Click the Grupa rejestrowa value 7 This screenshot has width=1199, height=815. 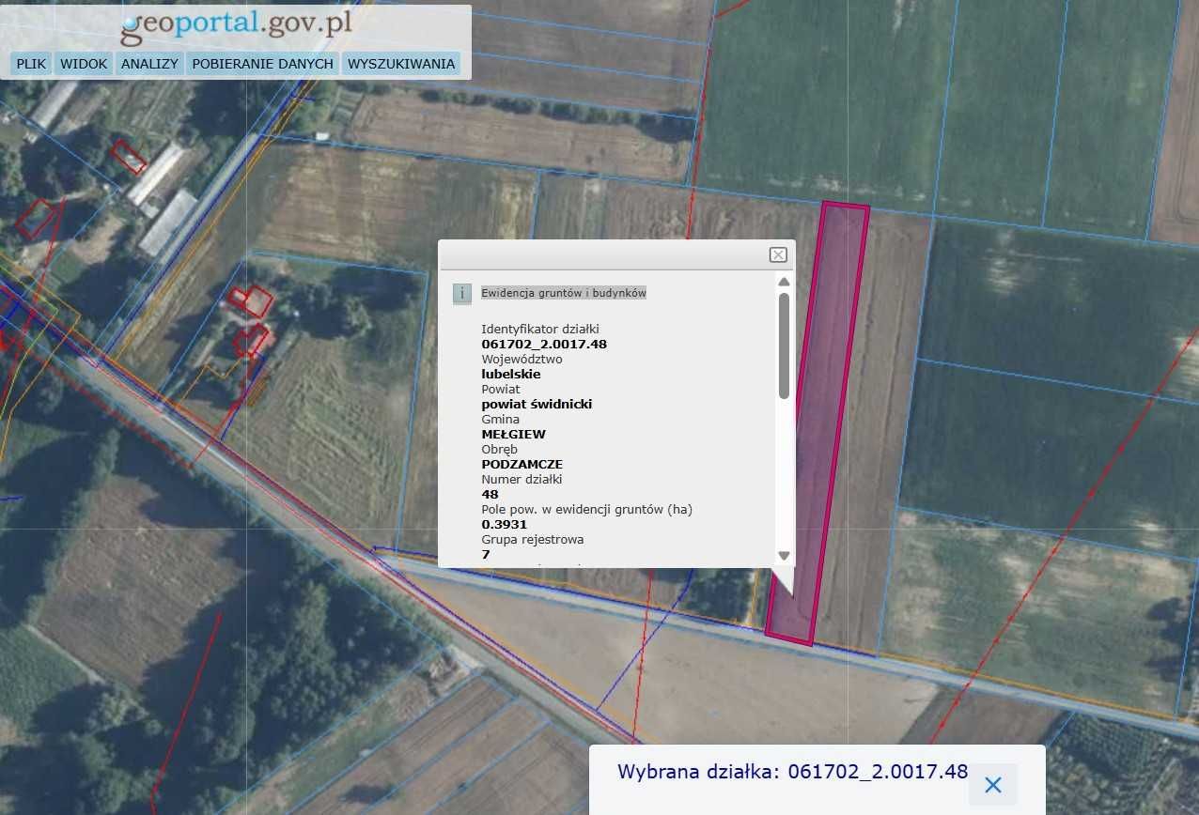[486, 554]
